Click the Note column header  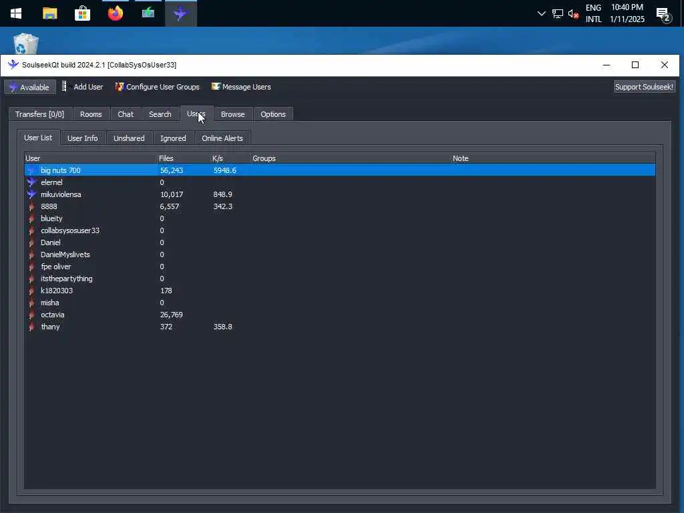point(553,158)
